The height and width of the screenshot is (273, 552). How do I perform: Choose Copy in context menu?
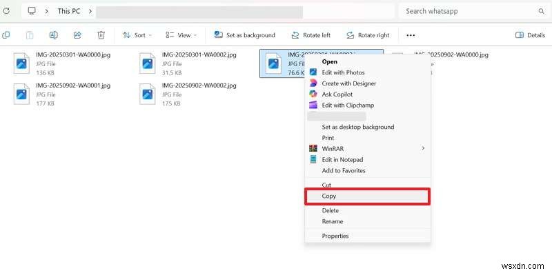368,196
